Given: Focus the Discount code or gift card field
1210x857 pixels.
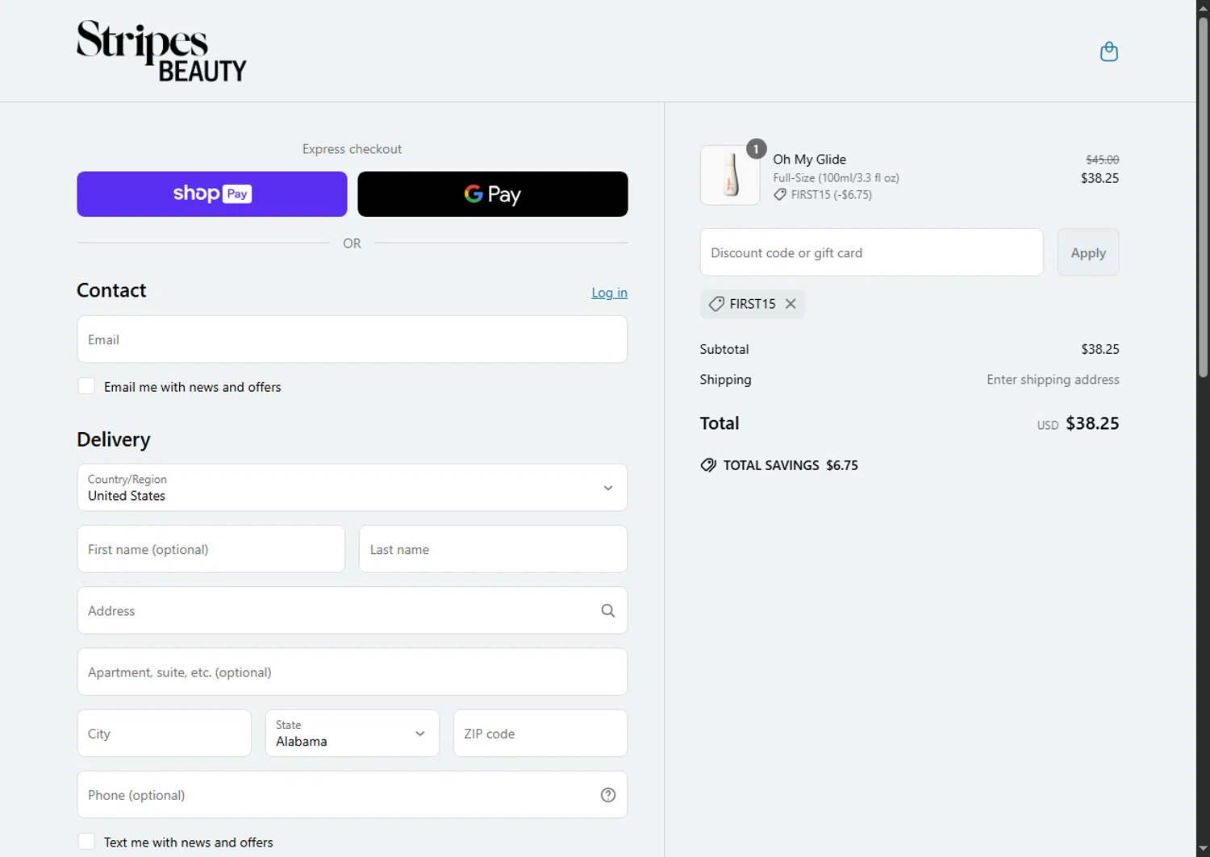Looking at the screenshot, I should [x=872, y=252].
